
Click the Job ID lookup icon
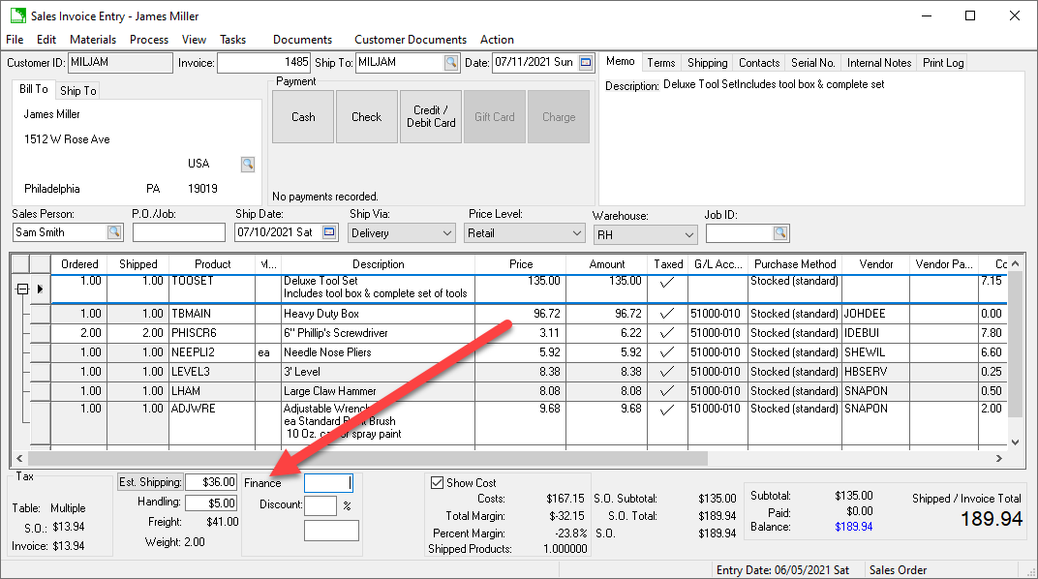tap(780, 233)
